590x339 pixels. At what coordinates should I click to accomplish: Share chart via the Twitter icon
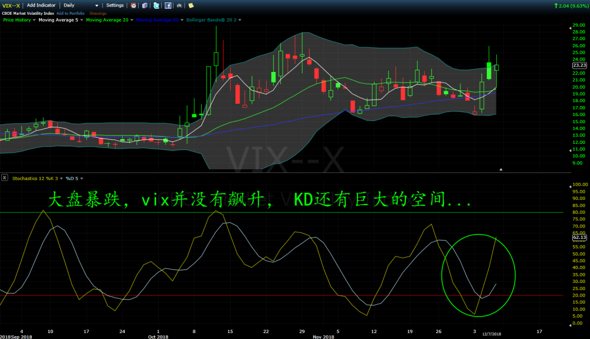(x=156, y=6)
